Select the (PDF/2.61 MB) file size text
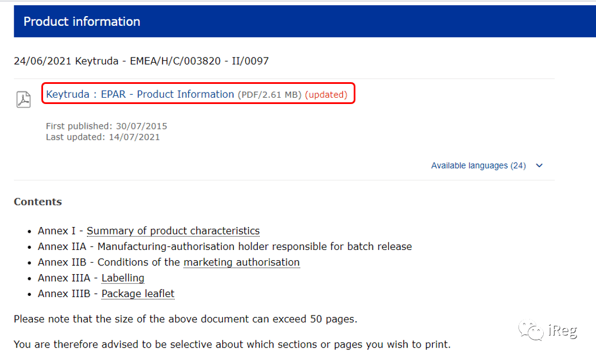The width and height of the screenshot is (596, 358). [x=269, y=94]
